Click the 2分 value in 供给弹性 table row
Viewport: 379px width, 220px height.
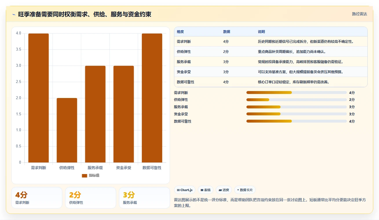[226, 52]
